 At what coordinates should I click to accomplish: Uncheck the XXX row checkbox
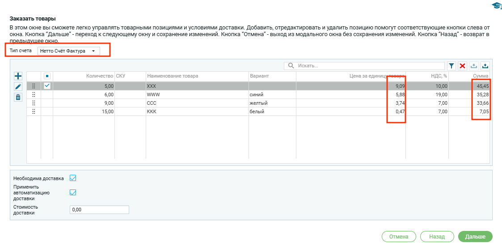coord(47,86)
